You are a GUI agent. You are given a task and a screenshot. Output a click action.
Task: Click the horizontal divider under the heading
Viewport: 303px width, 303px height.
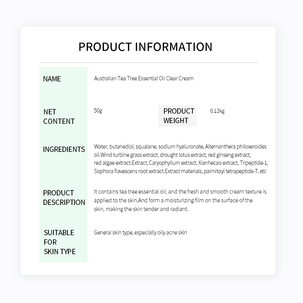pyautogui.click(x=149, y=62)
